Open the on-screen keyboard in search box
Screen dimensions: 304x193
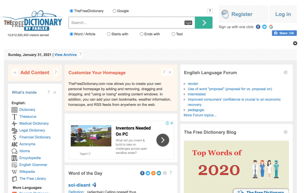pyautogui.click(x=188, y=23)
